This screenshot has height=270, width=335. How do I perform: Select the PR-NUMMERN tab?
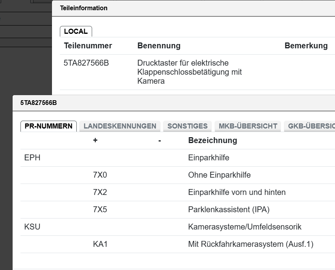[x=48, y=126]
